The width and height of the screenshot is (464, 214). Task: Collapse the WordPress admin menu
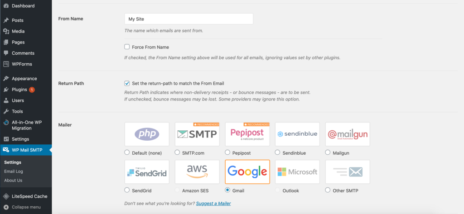click(26, 207)
